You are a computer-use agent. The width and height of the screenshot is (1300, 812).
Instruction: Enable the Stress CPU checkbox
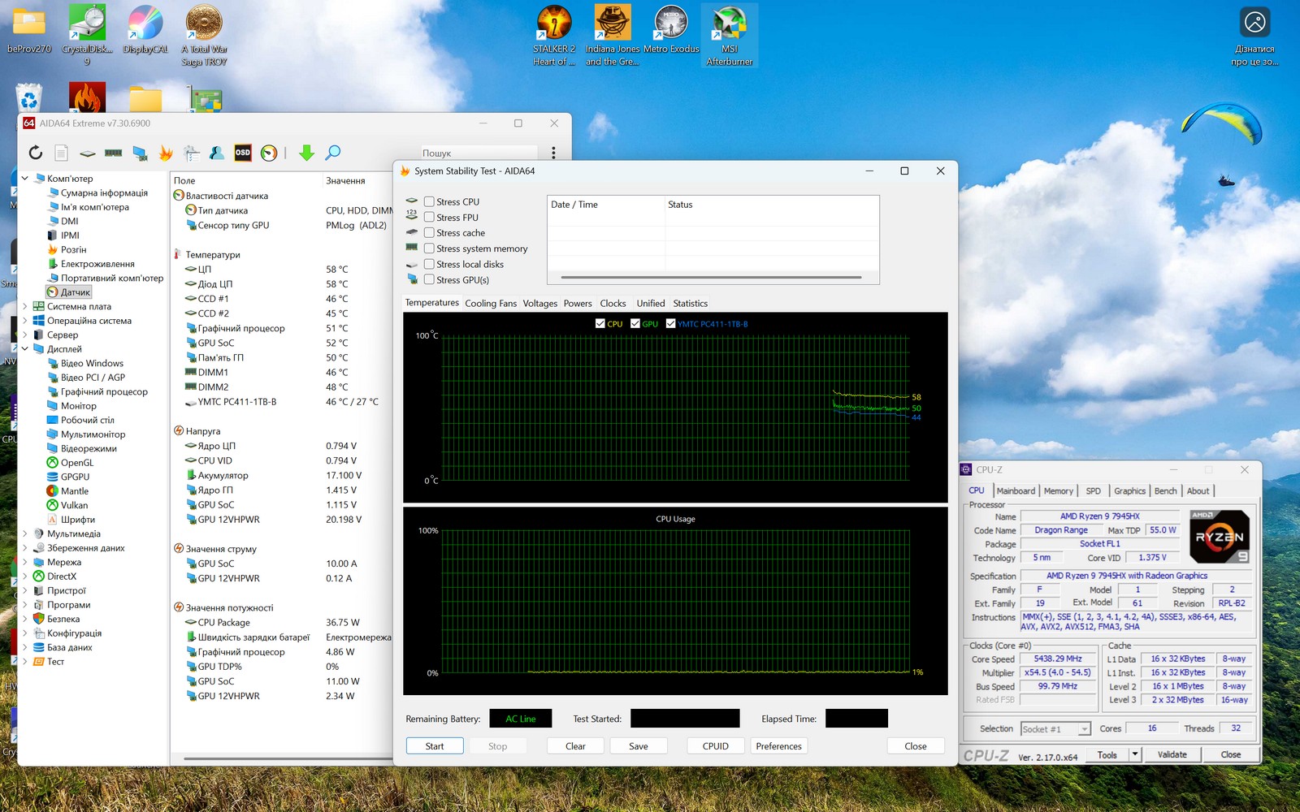[x=429, y=202]
